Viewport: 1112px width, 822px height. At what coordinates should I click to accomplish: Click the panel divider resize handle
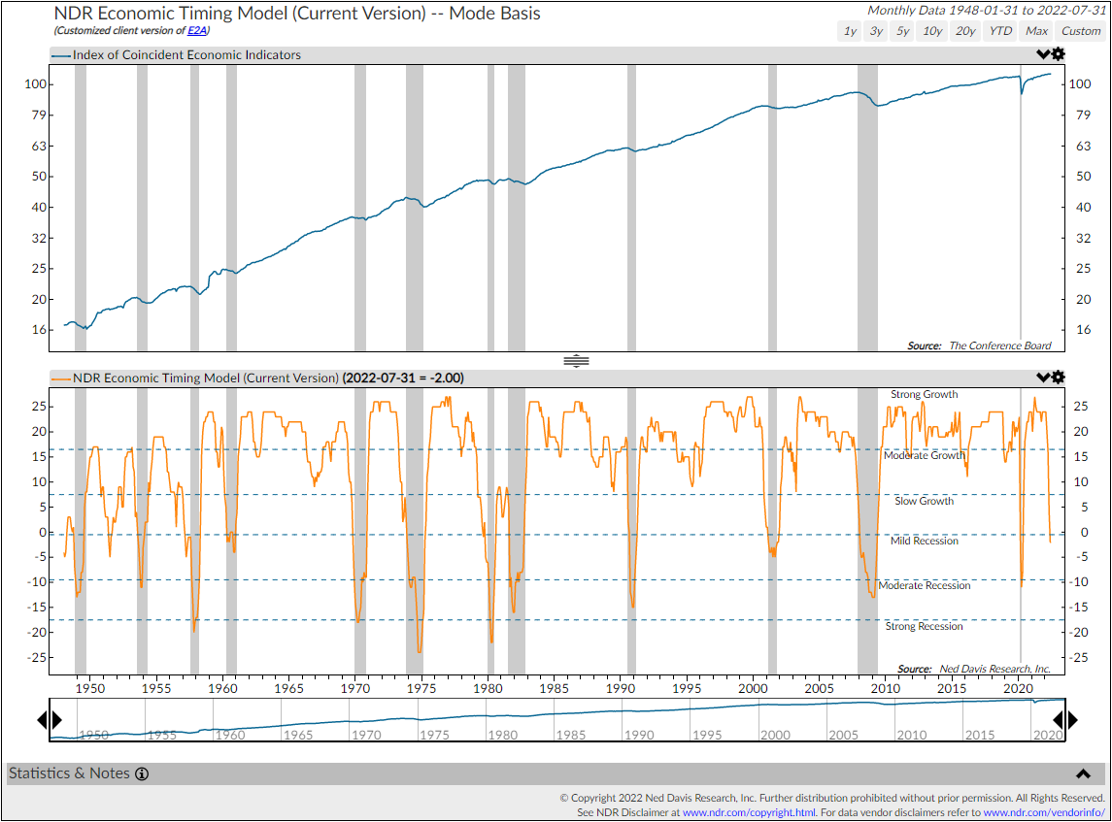(x=576, y=361)
